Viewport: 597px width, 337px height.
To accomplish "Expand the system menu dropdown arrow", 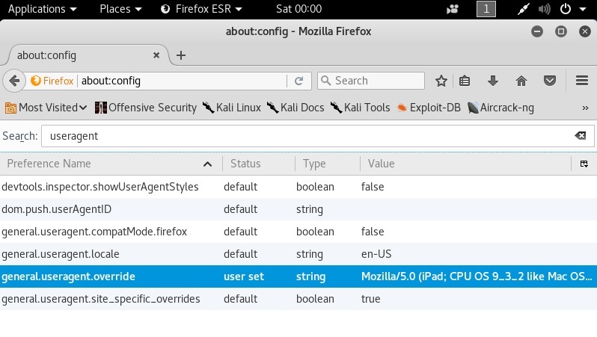I will tap(583, 9).
